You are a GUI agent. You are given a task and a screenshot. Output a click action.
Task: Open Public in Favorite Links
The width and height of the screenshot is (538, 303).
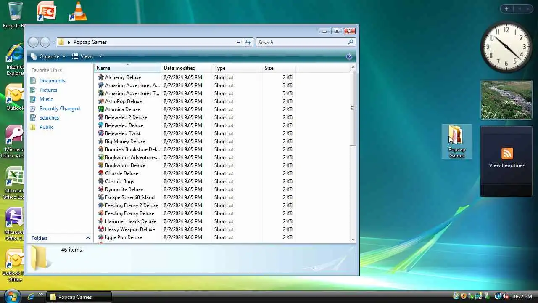pos(46,127)
